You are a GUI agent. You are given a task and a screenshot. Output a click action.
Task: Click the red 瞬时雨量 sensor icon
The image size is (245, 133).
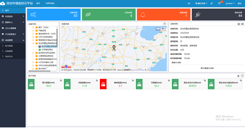[103, 84]
